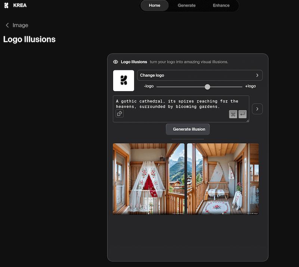This screenshot has width=299, height=267.
Task: Open the Generate tab
Action: pyautogui.click(x=187, y=6)
